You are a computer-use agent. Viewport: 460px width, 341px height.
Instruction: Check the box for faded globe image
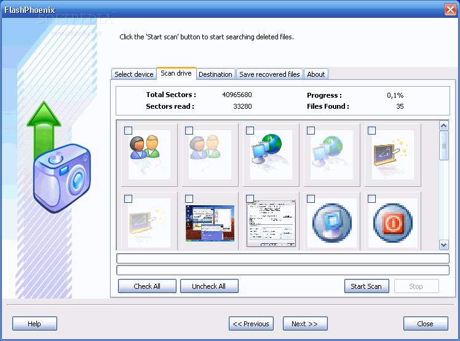(x=311, y=130)
